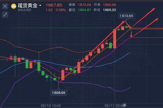This screenshot has width=163, height=108.
Task: Click the red candle above the 1808.66 label
Action: [62, 75]
